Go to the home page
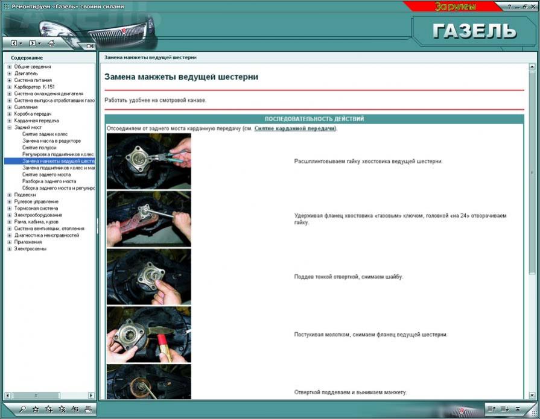540x419 pixels. 51,43
